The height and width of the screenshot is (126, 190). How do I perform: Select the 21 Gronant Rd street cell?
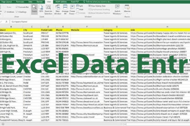12,49
